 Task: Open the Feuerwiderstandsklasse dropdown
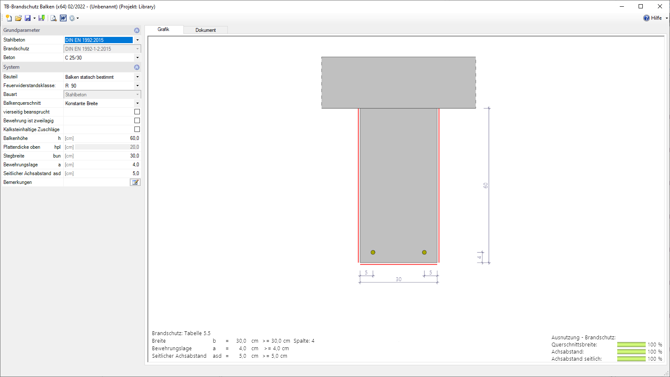(137, 86)
